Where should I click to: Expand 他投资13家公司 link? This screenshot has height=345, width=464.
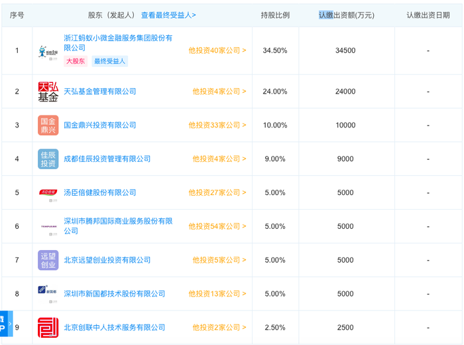[217, 294]
